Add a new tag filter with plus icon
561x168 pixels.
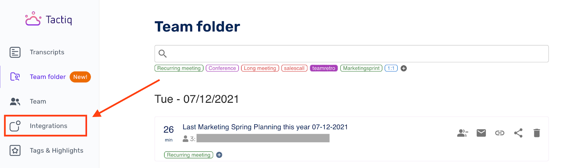tap(404, 68)
